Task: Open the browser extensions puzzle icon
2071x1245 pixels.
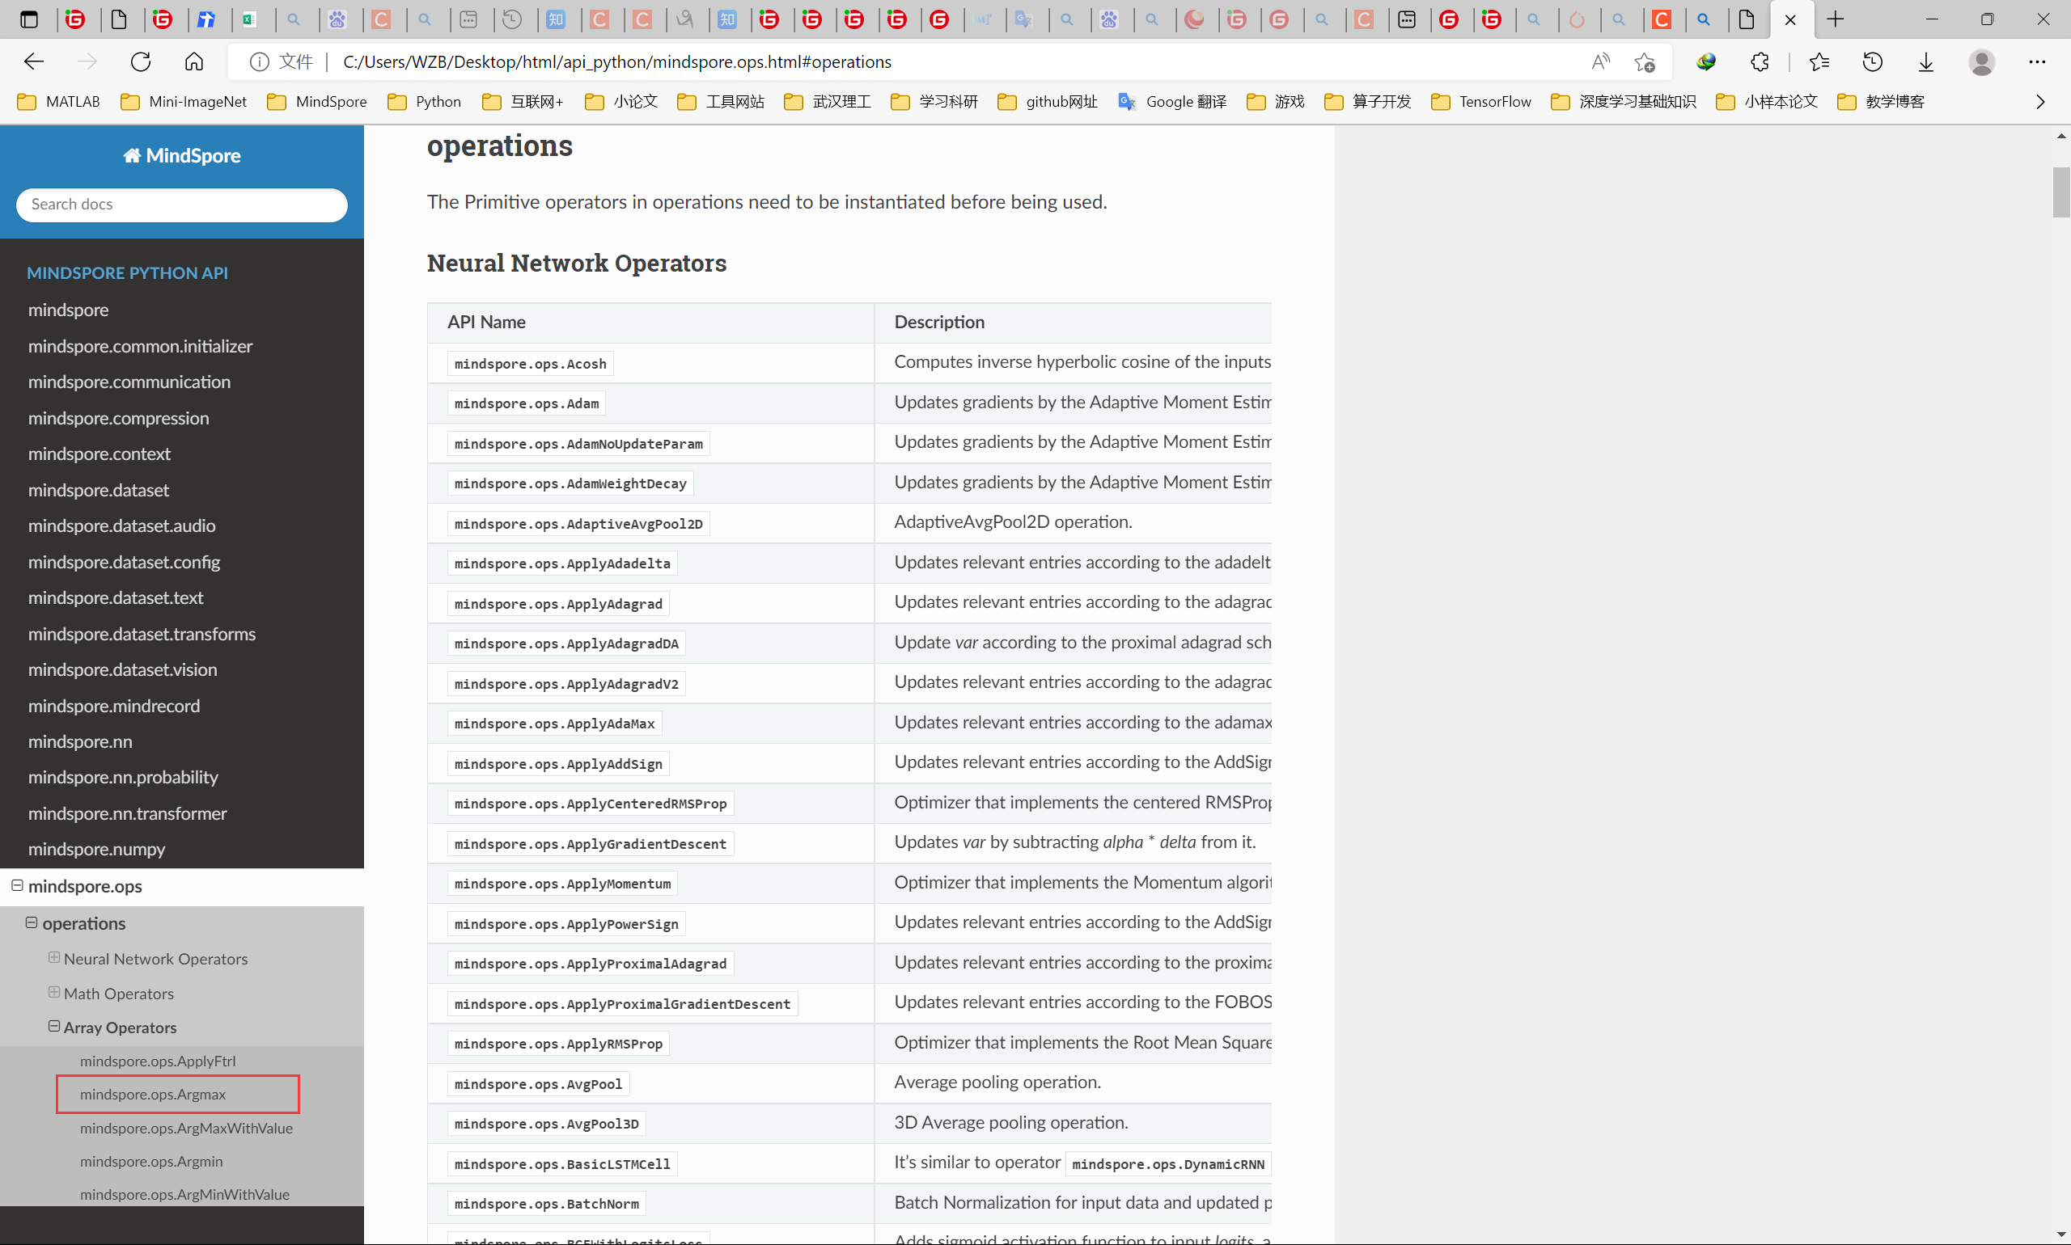Action: tap(1760, 61)
